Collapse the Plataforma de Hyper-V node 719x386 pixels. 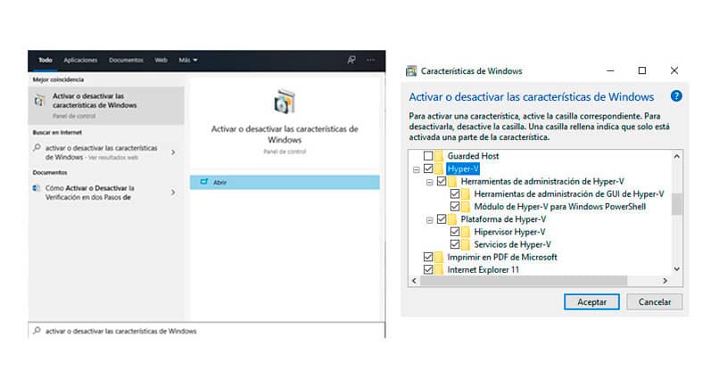point(430,220)
